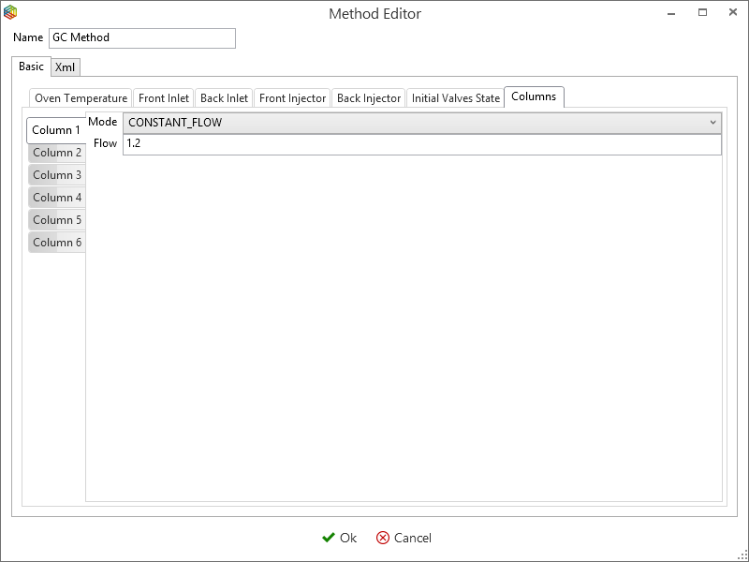Open the Column 4 side tab

pyautogui.click(x=57, y=198)
